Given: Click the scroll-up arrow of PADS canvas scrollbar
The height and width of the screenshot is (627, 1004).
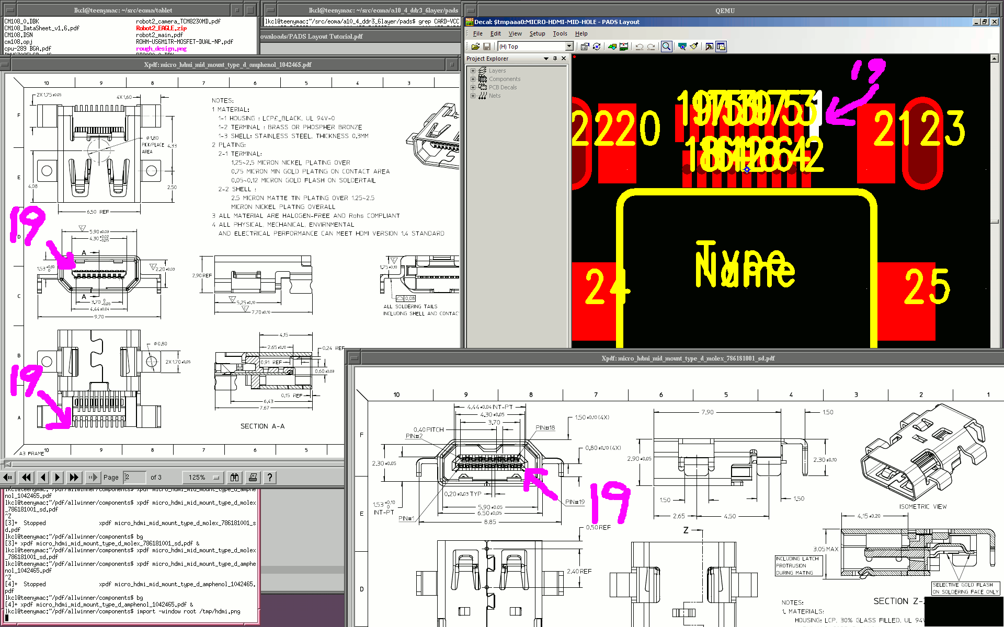Looking at the screenshot, I should click(995, 59).
